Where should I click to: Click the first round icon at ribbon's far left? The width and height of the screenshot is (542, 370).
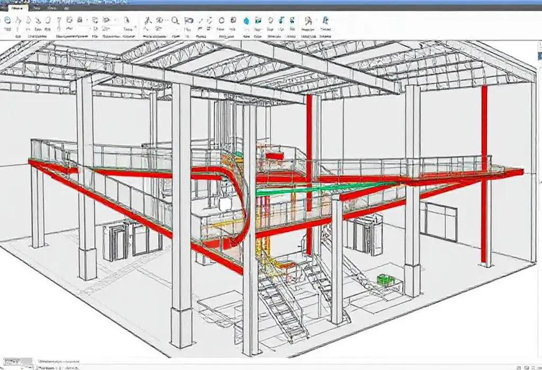6,21
